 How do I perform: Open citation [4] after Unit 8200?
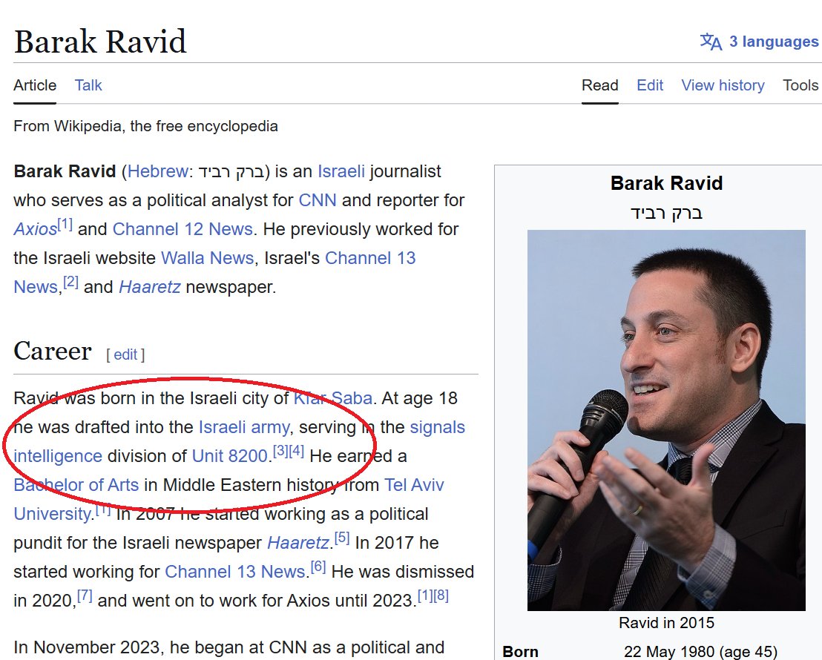296,451
